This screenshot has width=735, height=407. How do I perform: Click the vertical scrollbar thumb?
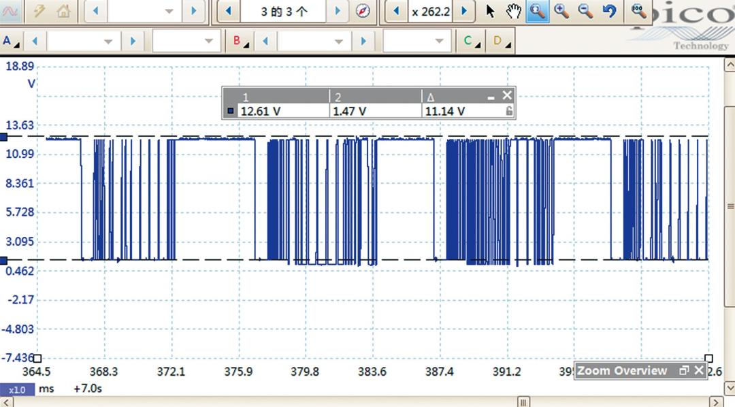730,206
